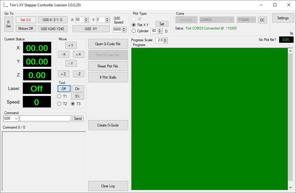Open Settings
This screenshot has width=296, height=193.
click(x=283, y=18)
